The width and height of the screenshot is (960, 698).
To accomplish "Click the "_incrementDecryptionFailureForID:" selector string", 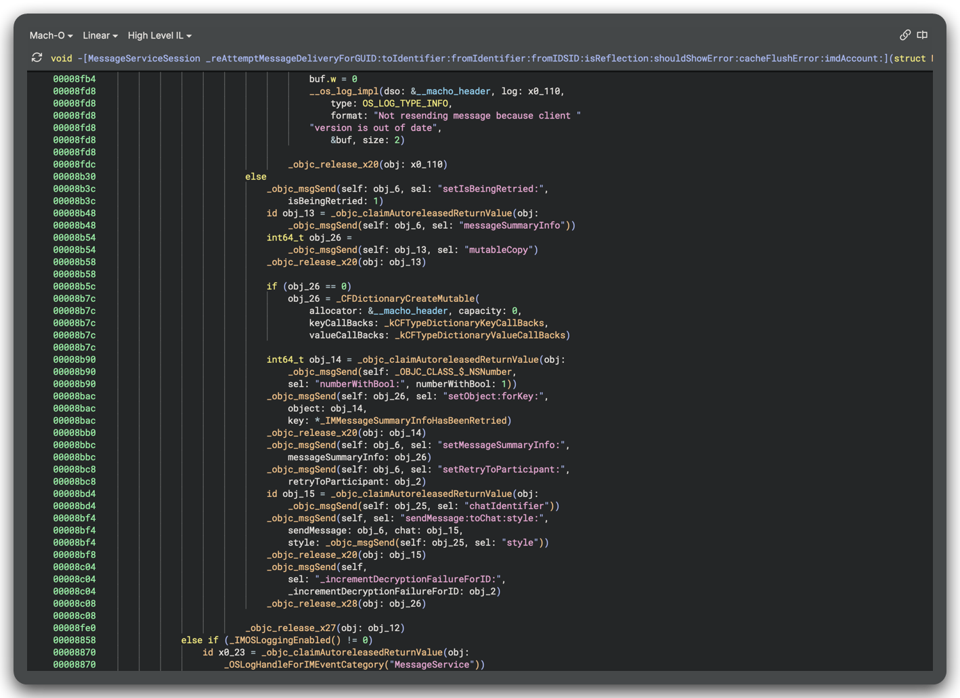I will [x=408, y=579].
